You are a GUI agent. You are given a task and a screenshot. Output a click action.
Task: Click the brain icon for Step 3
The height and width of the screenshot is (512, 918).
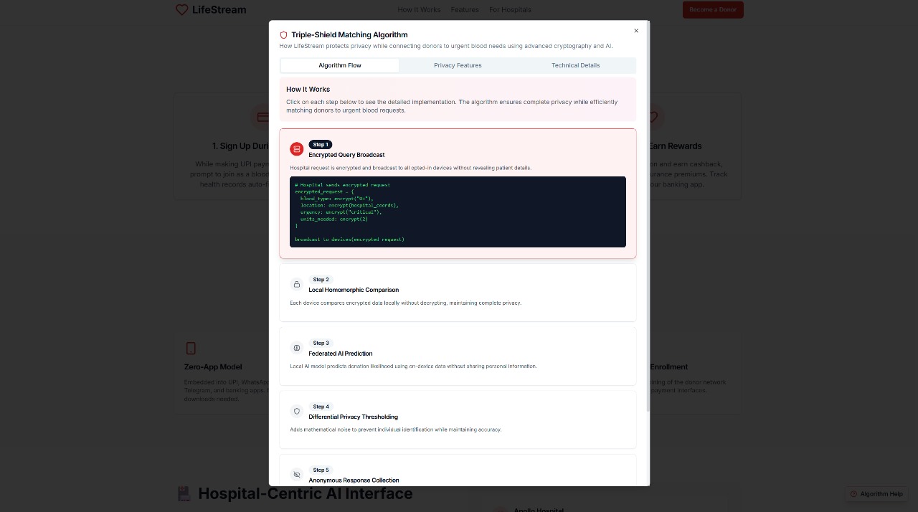pos(297,348)
